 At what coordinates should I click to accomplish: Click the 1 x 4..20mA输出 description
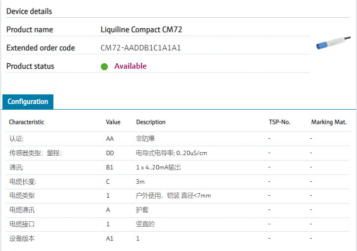point(158,167)
